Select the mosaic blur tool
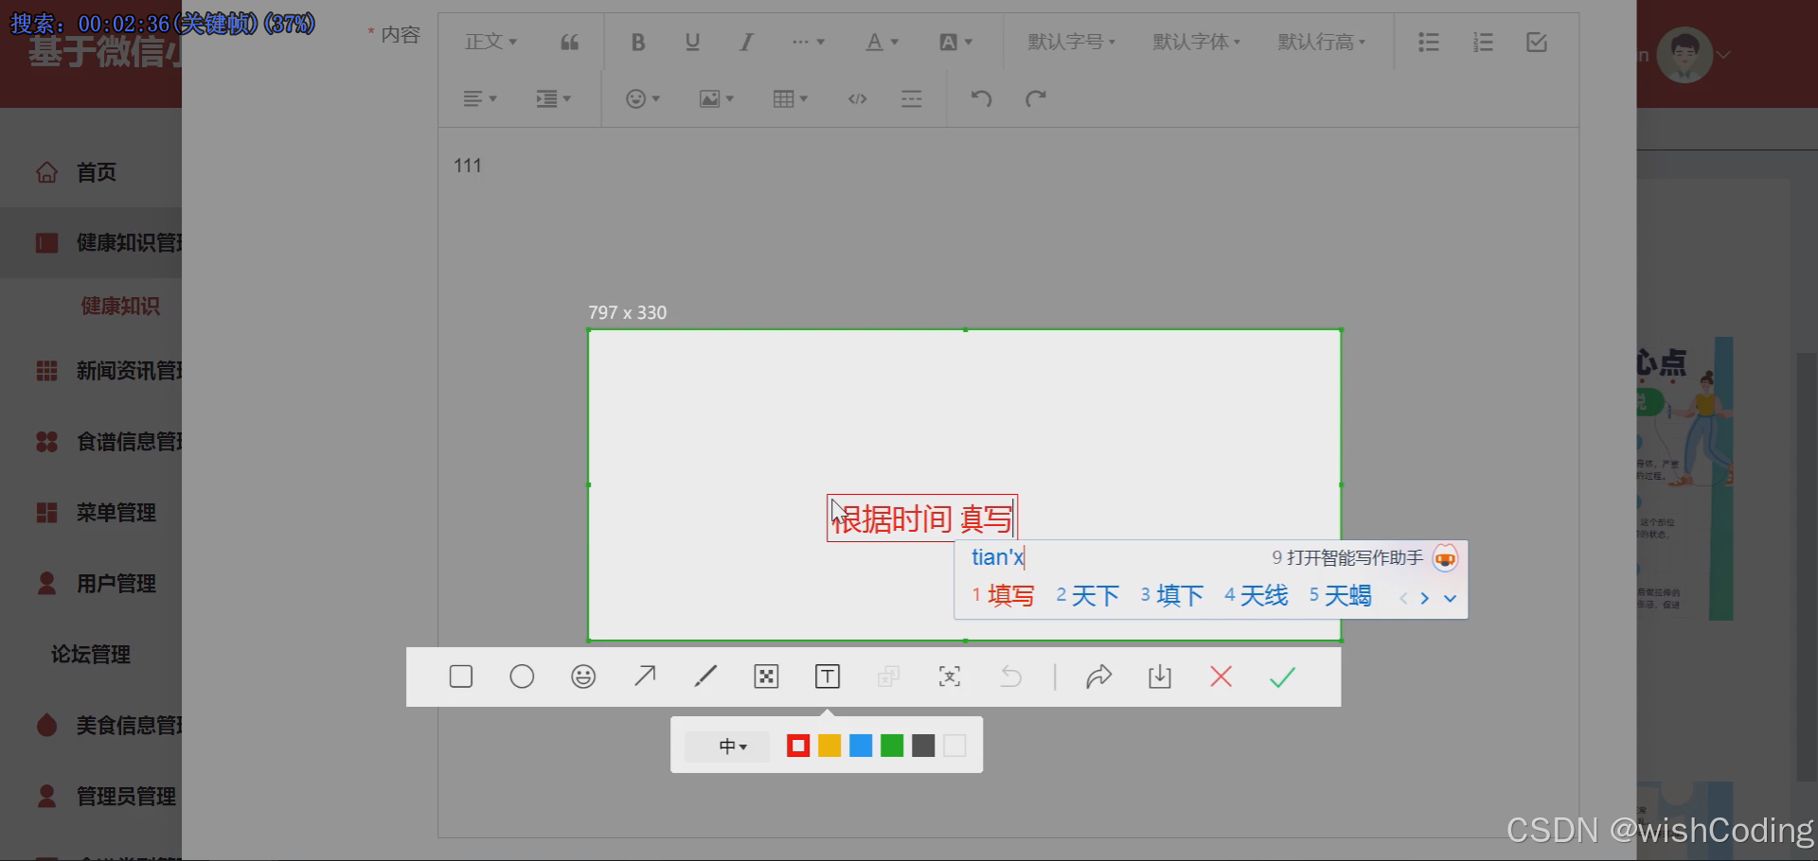Viewport: 1818px width, 861px height. click(x=766, y=676)
